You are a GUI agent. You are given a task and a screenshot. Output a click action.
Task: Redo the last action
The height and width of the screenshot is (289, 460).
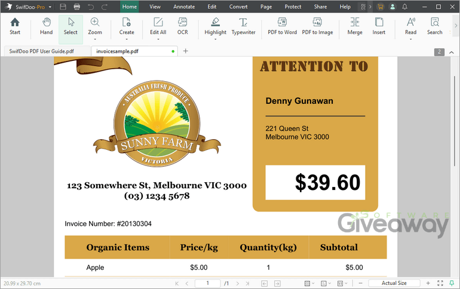pyautogui.click(x=105, y=7)
